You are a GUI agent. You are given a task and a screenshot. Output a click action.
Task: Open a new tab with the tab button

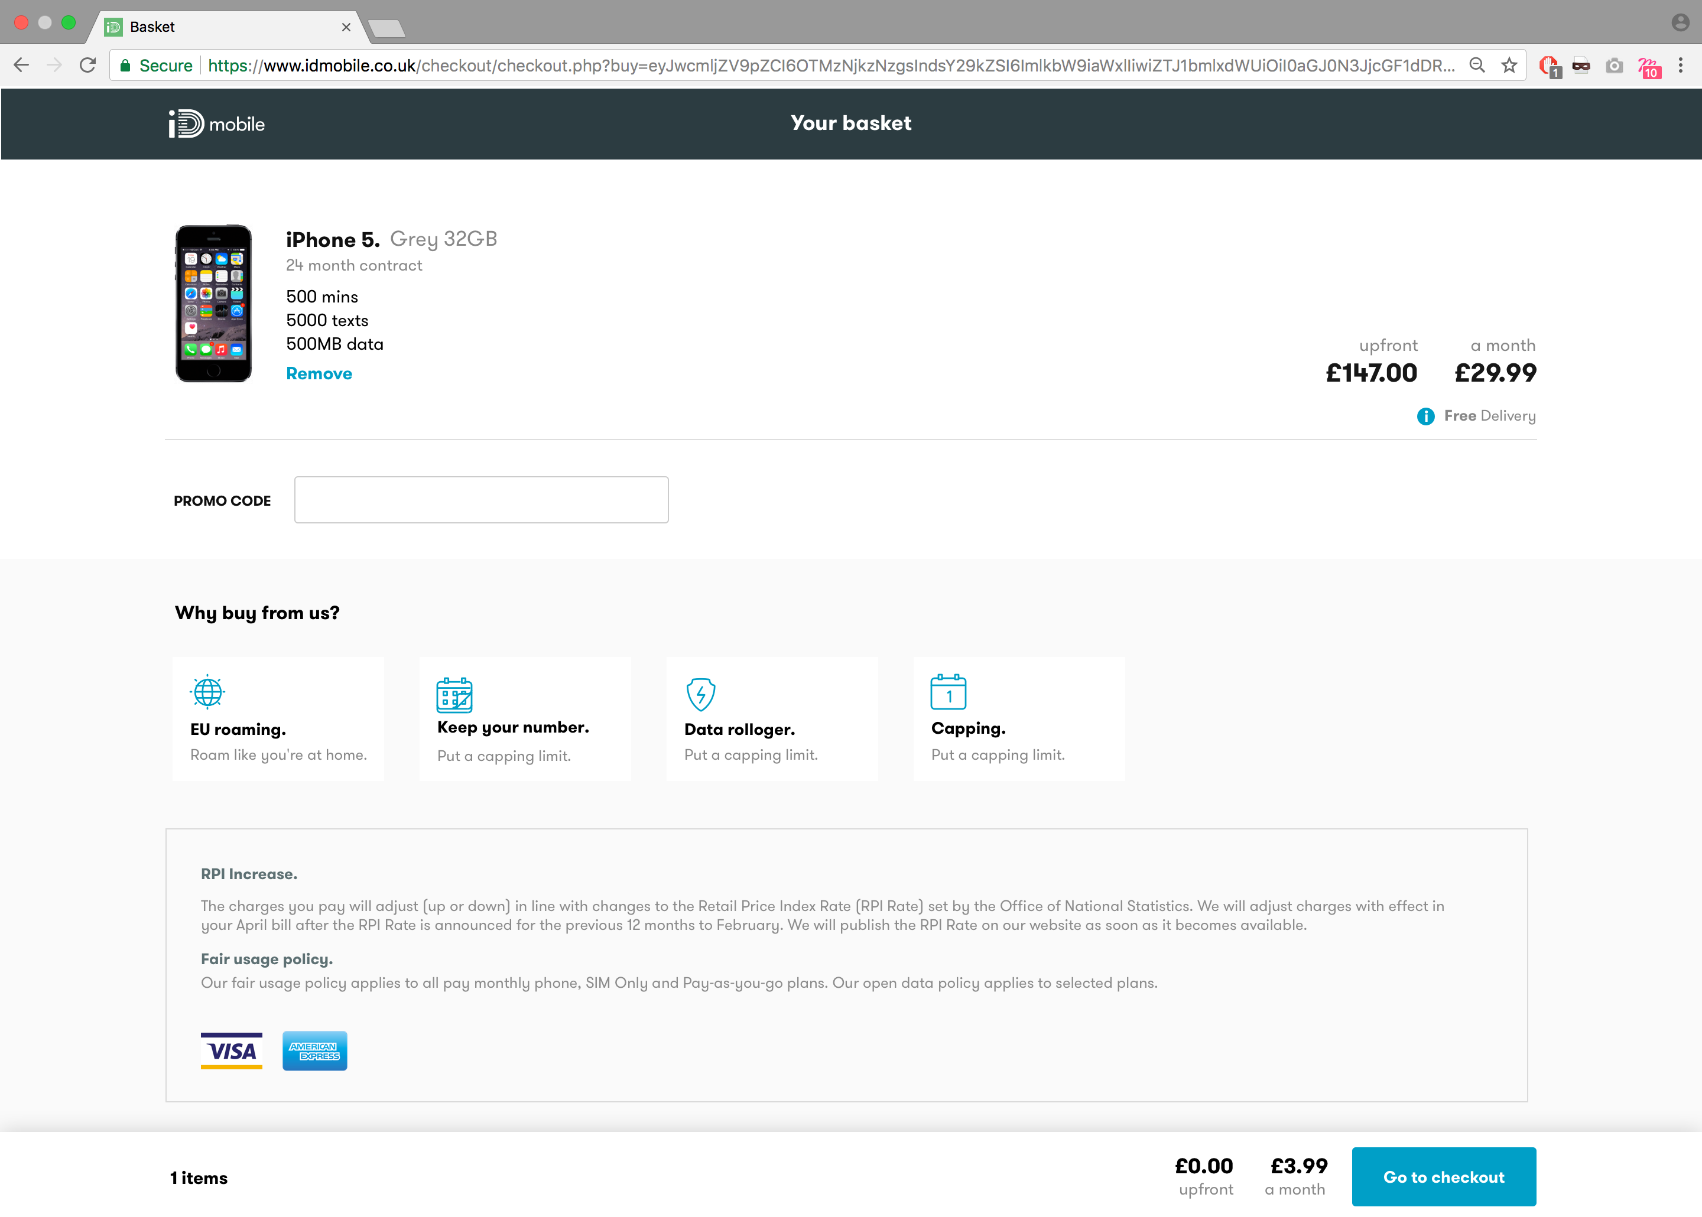tap(386, 28)
